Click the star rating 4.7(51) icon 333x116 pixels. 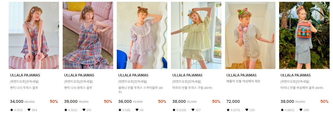(x=12, y=110)
